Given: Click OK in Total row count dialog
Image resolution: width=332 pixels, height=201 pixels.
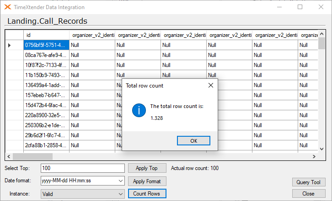Looking at the screenshot, I should coord(193,141).
